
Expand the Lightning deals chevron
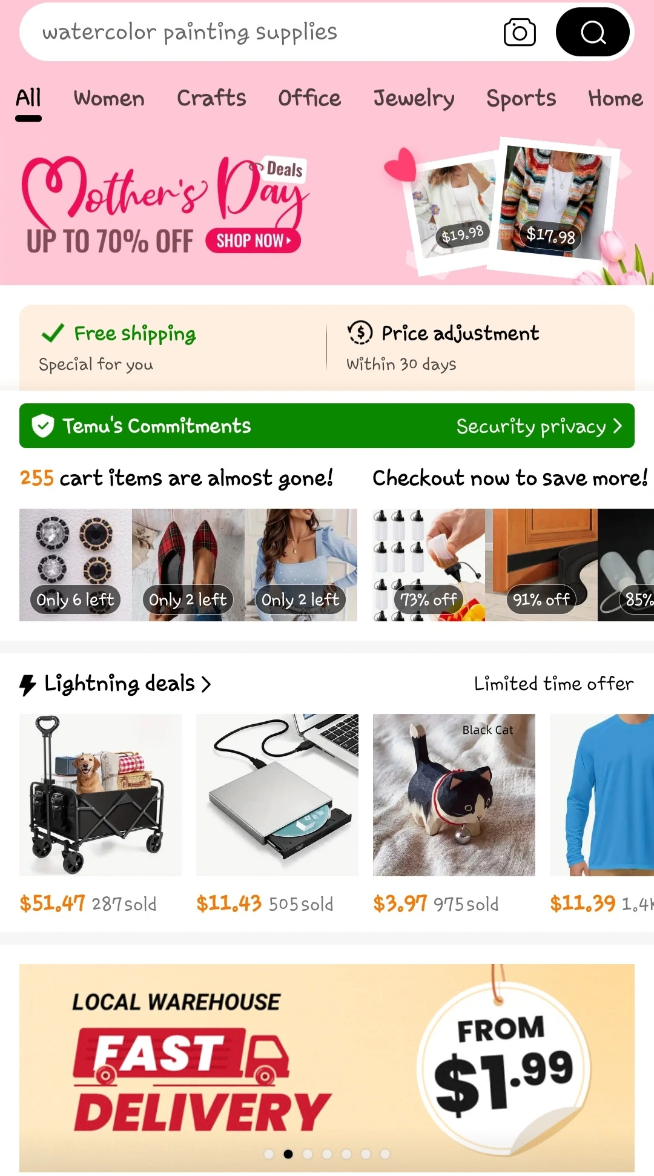[206, 684]
